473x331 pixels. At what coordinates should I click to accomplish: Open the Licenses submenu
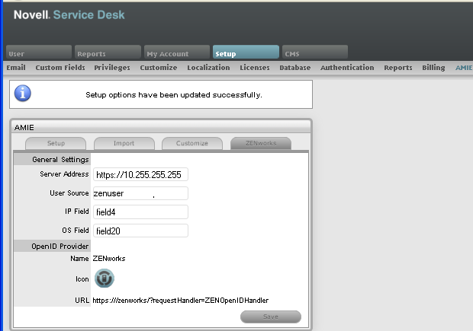point(255,68)
